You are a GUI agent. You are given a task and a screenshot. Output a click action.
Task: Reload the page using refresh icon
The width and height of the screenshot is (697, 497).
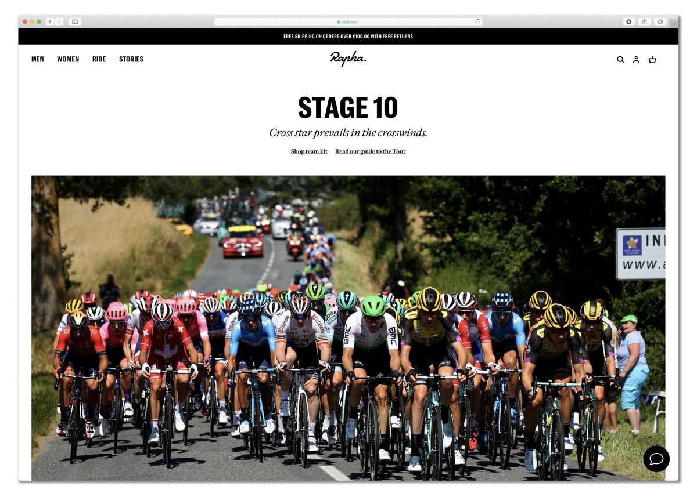477,21
